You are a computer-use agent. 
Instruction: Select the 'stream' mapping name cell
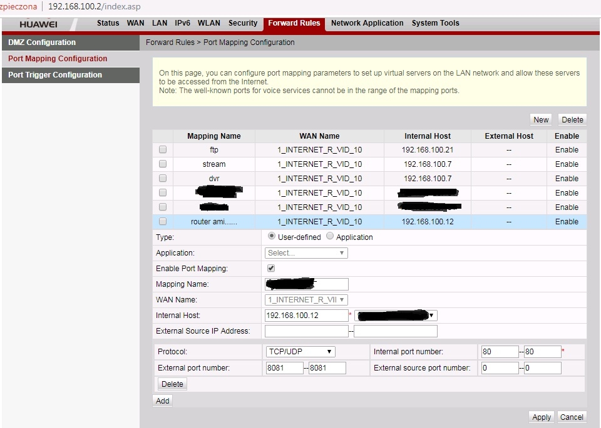coord(214,164)
